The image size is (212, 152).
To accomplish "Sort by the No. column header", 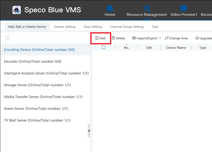I will [126, 48].
